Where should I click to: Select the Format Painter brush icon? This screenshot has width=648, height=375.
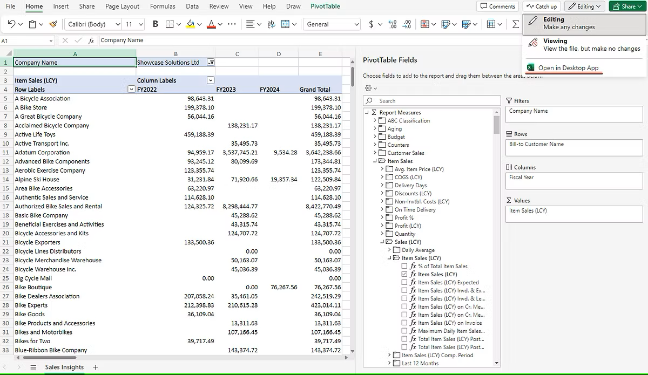coord(53,24)
